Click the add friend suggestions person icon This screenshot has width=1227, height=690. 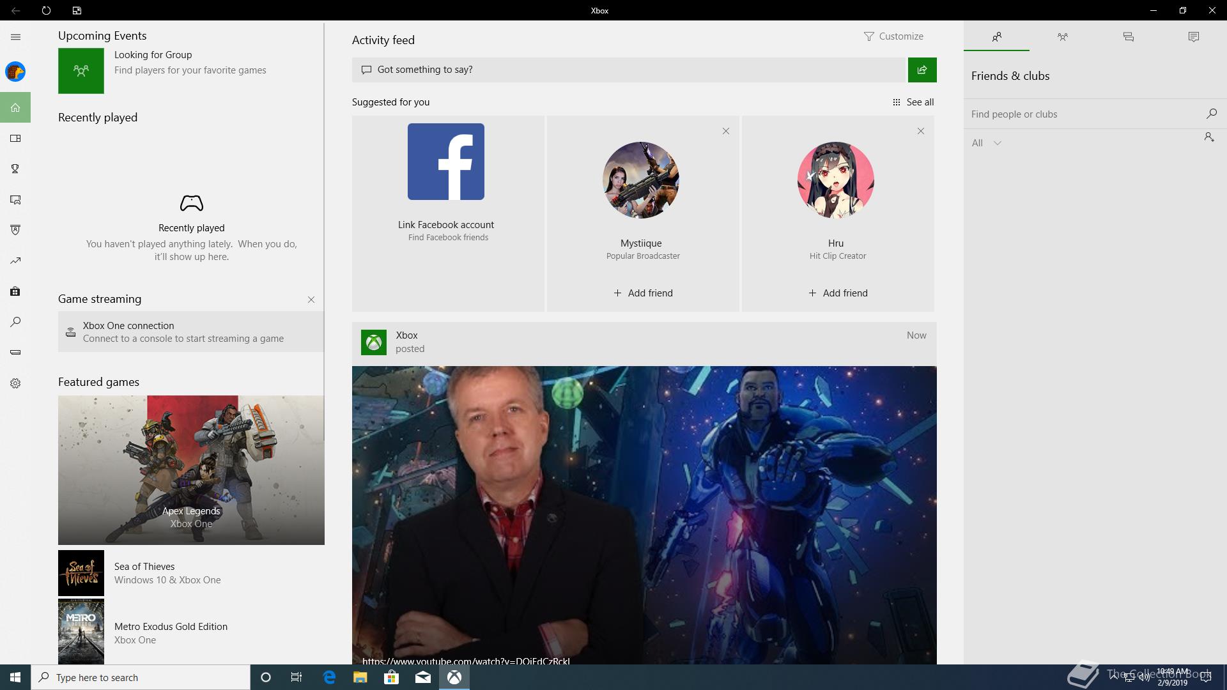tap(1208, 137)
